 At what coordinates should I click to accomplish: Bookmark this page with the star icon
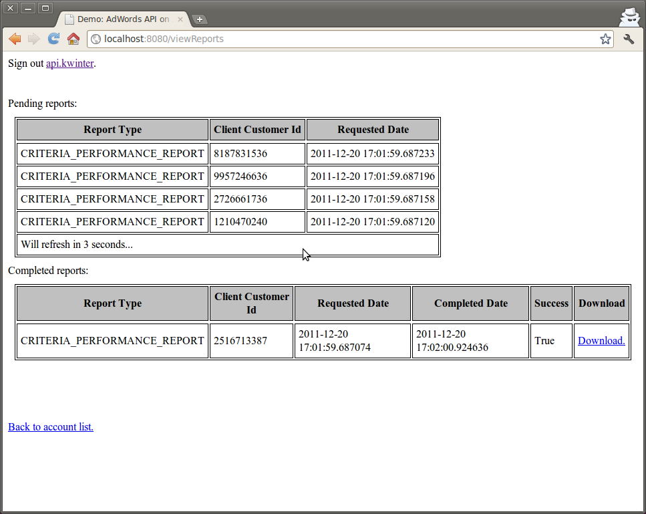(x=605, y=39)
